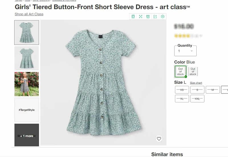Choose the second out-of-stock color swatch
The image size is (228, 157).
pos(193,71)
